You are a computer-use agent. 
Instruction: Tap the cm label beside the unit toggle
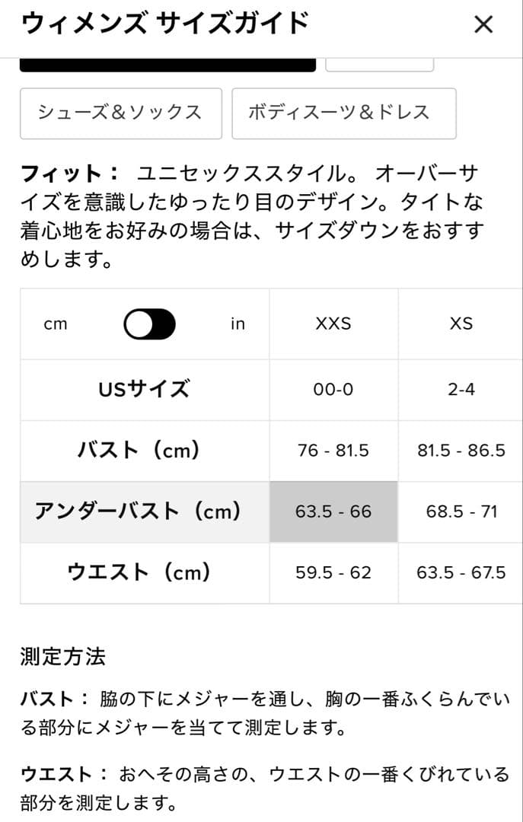point(57,323)
